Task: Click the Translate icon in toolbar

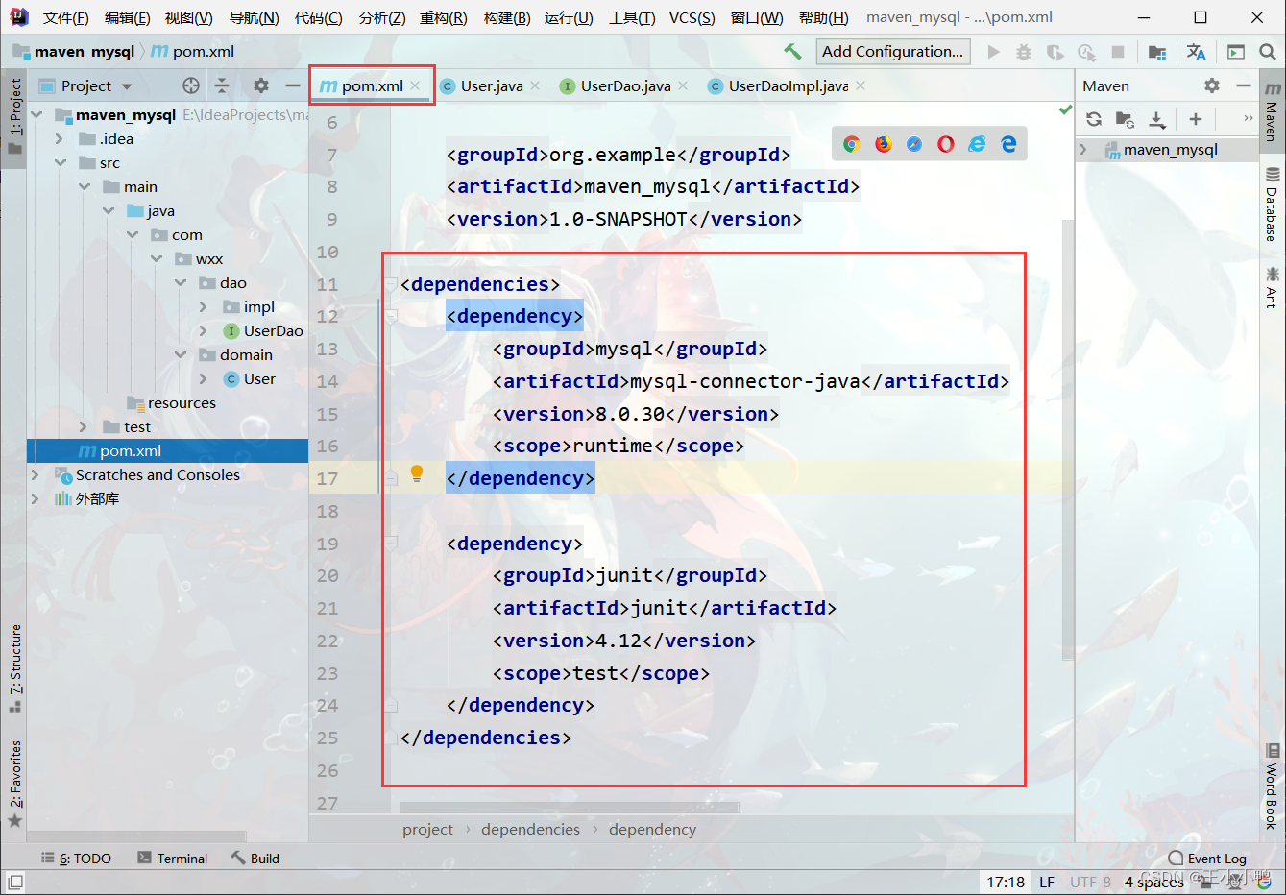Action: tap(1196, 52)
